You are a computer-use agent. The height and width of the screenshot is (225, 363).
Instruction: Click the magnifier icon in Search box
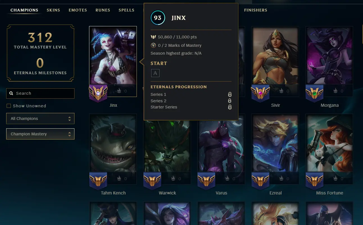click(x=11, y=93)
